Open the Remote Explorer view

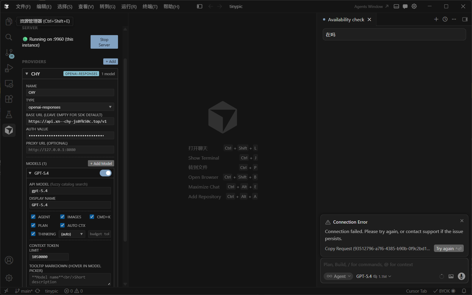pyautogui.click(x=9, y=84)
